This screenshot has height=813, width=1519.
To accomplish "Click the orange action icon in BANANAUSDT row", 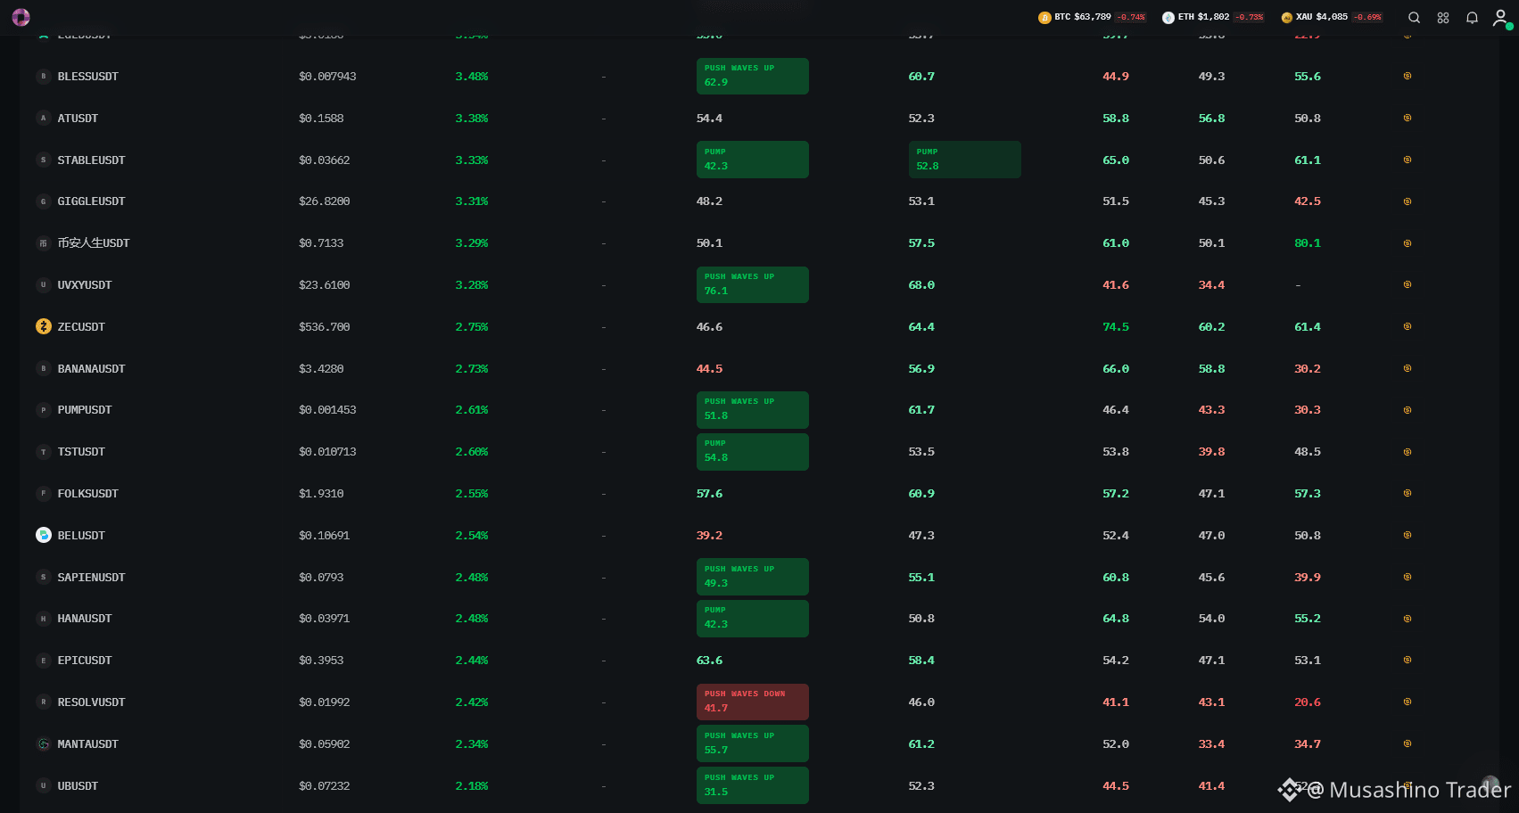I will [x=1408, y=368].
